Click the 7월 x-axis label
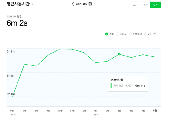 (x=24, y=111)
